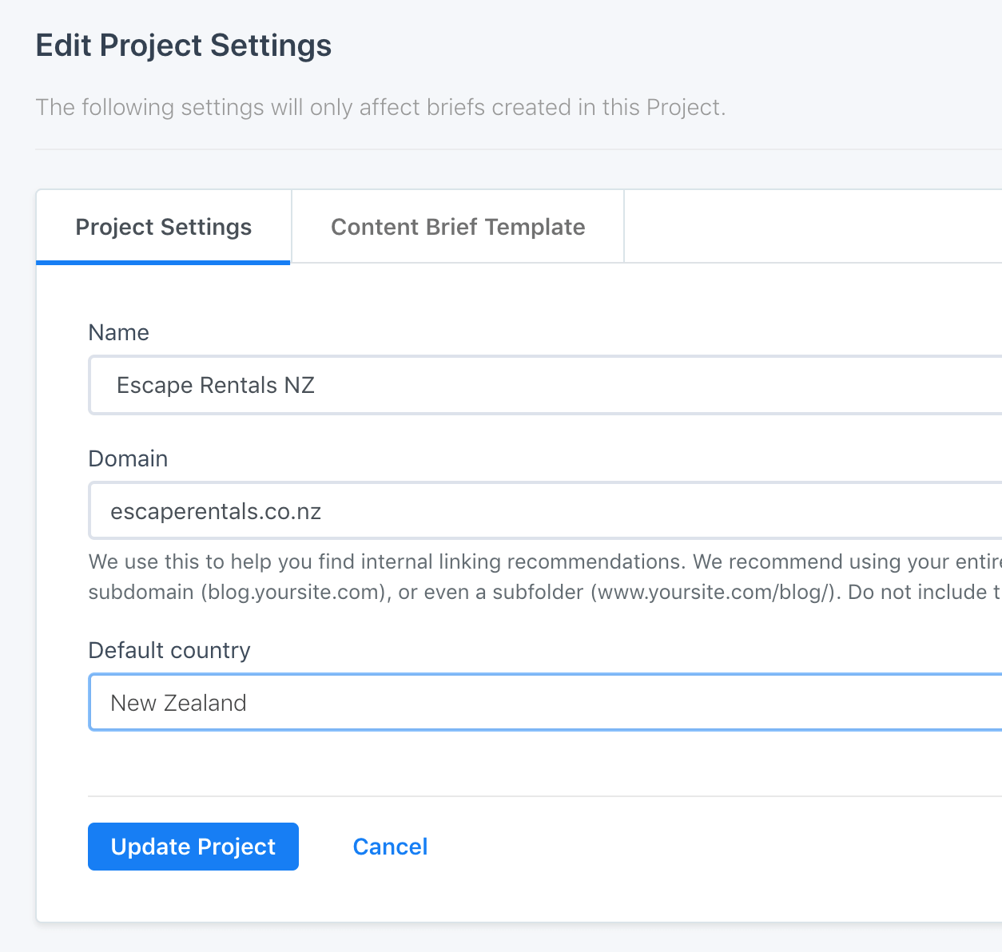Open the Content Brief Template tab
Screen dimensions: 1002x952
(x=458, y=228)
